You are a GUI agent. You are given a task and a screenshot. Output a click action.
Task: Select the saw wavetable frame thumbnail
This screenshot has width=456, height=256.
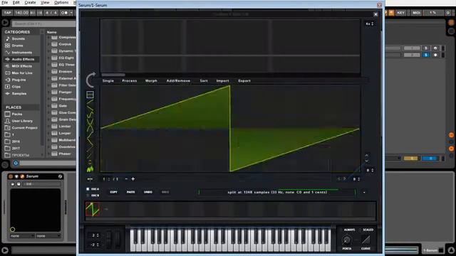pos(93,209)
